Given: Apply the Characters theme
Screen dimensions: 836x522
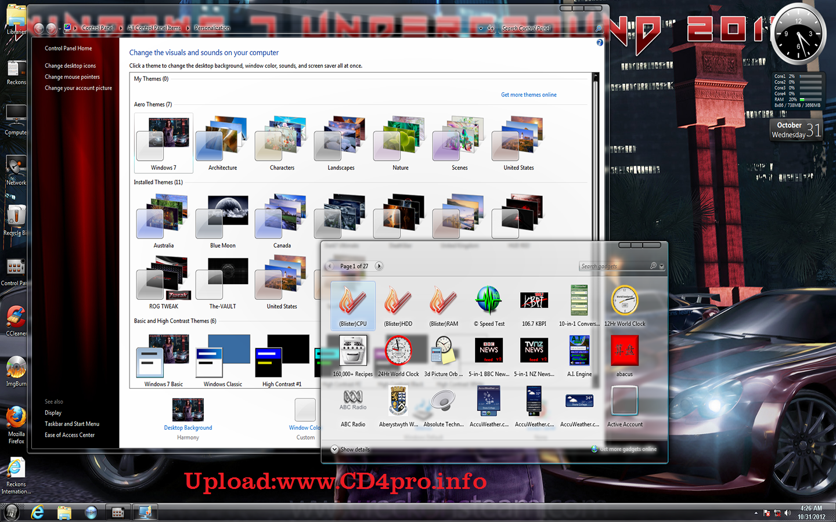Looking at the screenshot, I should (x=282, y=143).
